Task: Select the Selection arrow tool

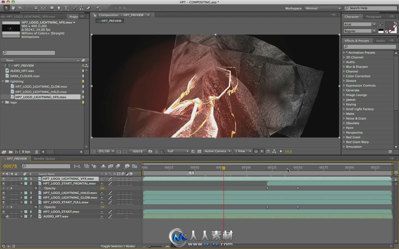Action: pyautogui.click(x=6, y=8)
